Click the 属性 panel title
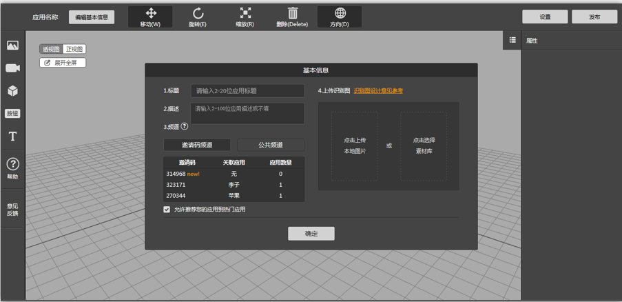This screenshot has height=302, width=622. coord(532,41)
